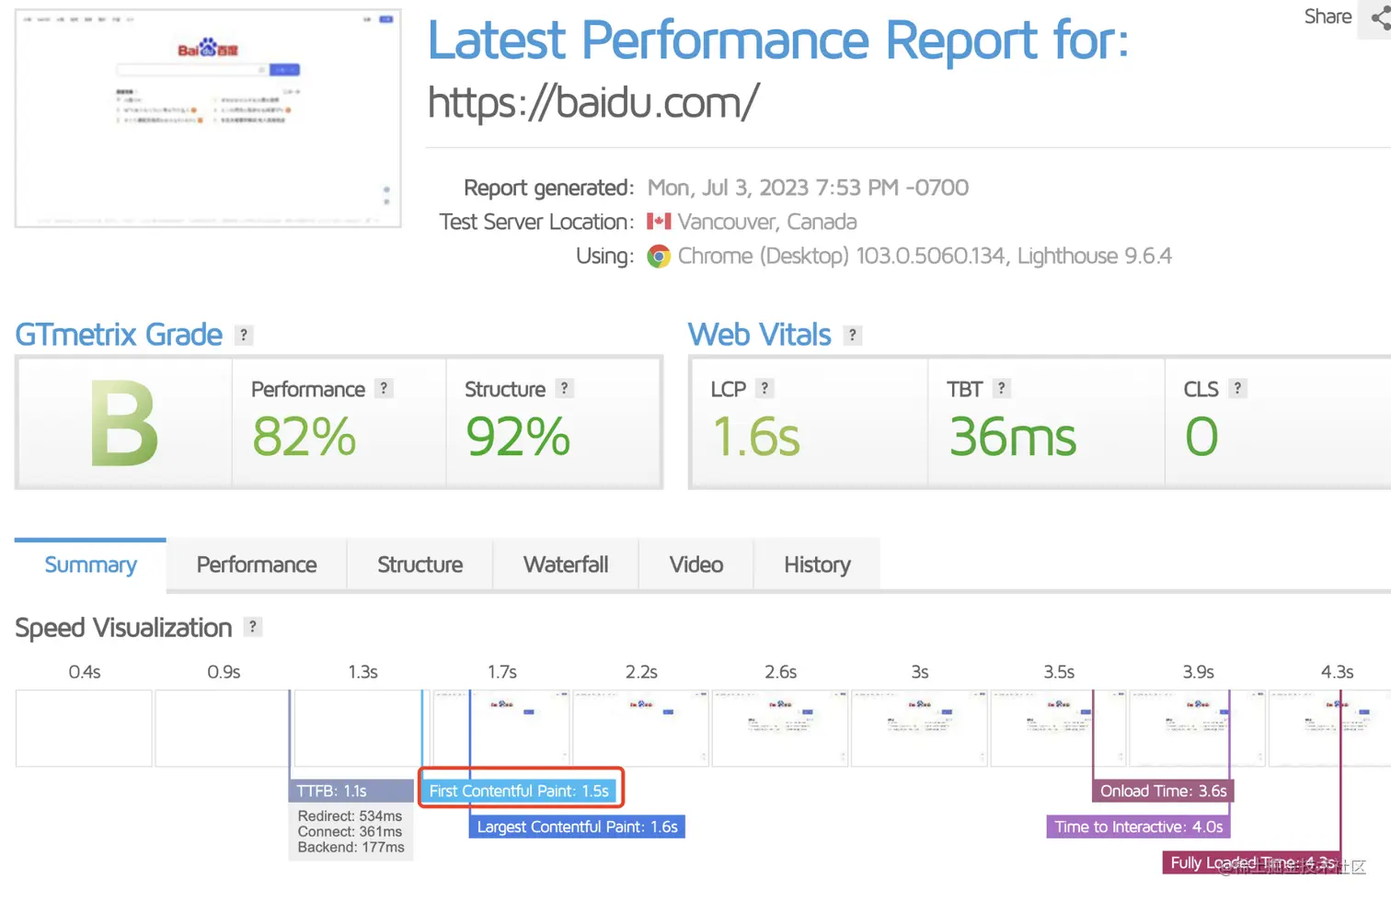Screen dimensions: 1391x901
Task: Click the TTFB: 1.1s marker
Action: [x=351, y=791]
